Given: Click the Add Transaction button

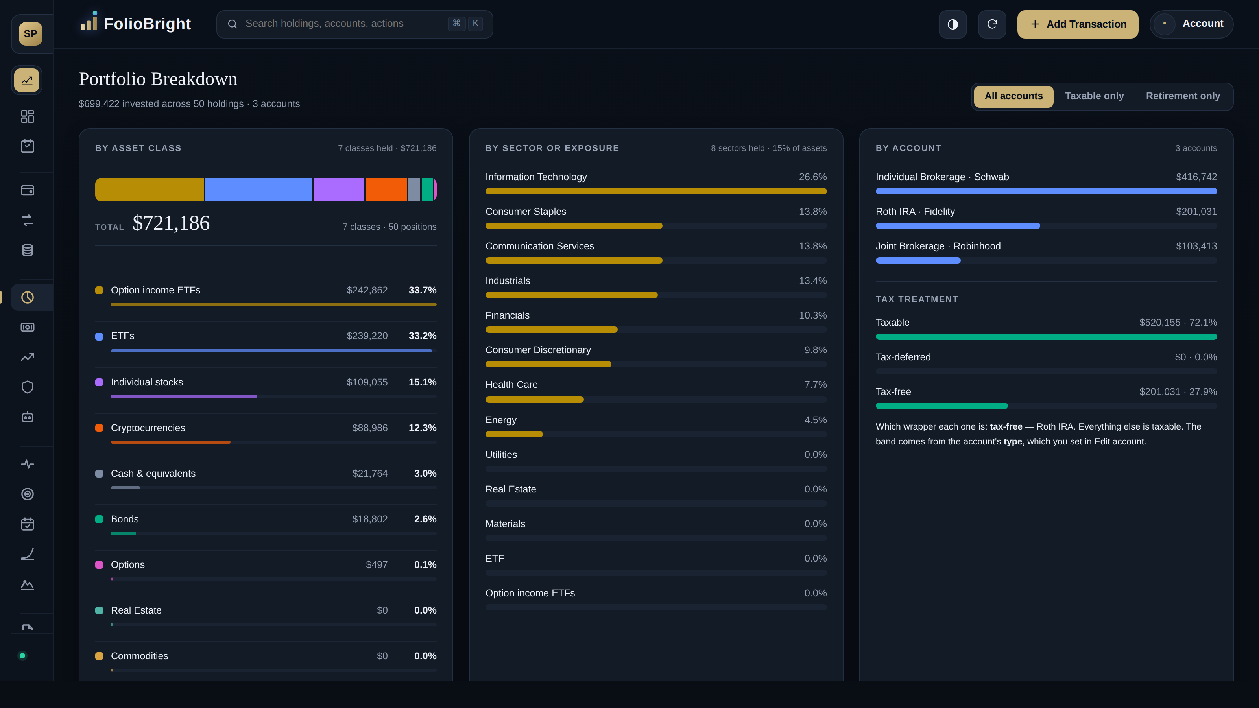Looking at the screenshot, I should 1078,24.
